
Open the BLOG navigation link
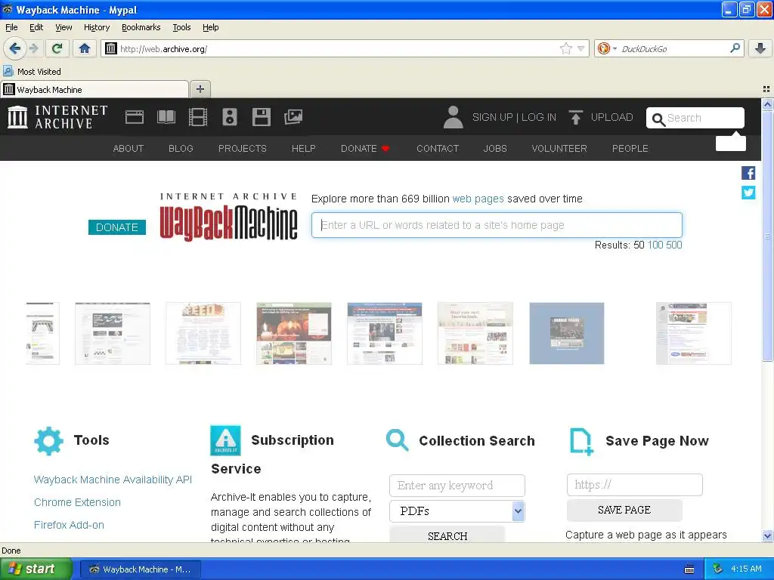(x=181, y=149)
